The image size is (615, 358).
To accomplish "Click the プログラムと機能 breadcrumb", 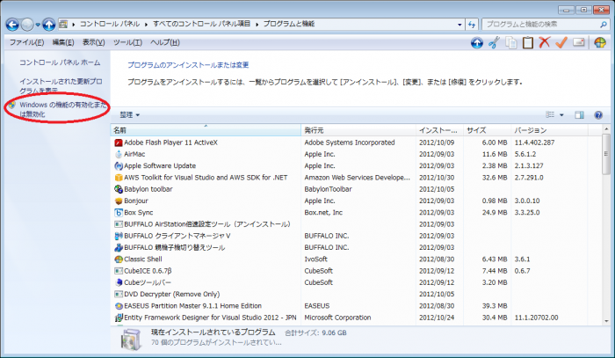I will point(289,24).
